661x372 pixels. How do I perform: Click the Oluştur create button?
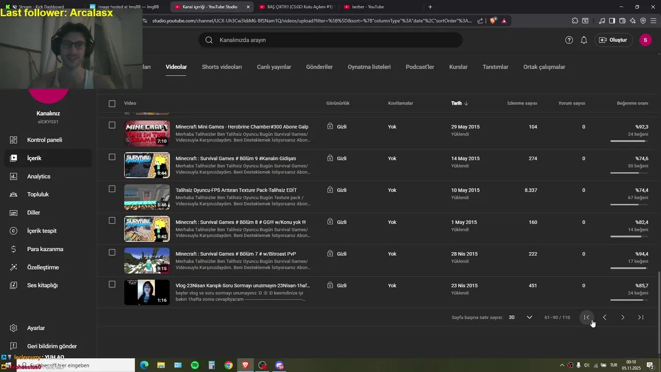pyautogui.click(x=614, y=40)
